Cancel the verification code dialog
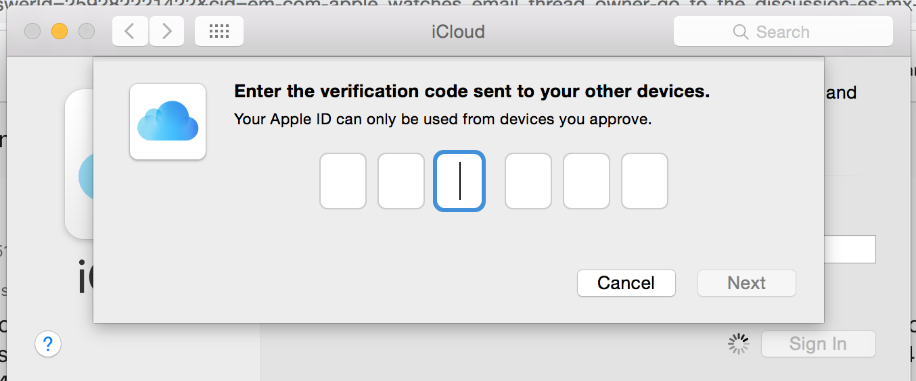 click(626, 283)
